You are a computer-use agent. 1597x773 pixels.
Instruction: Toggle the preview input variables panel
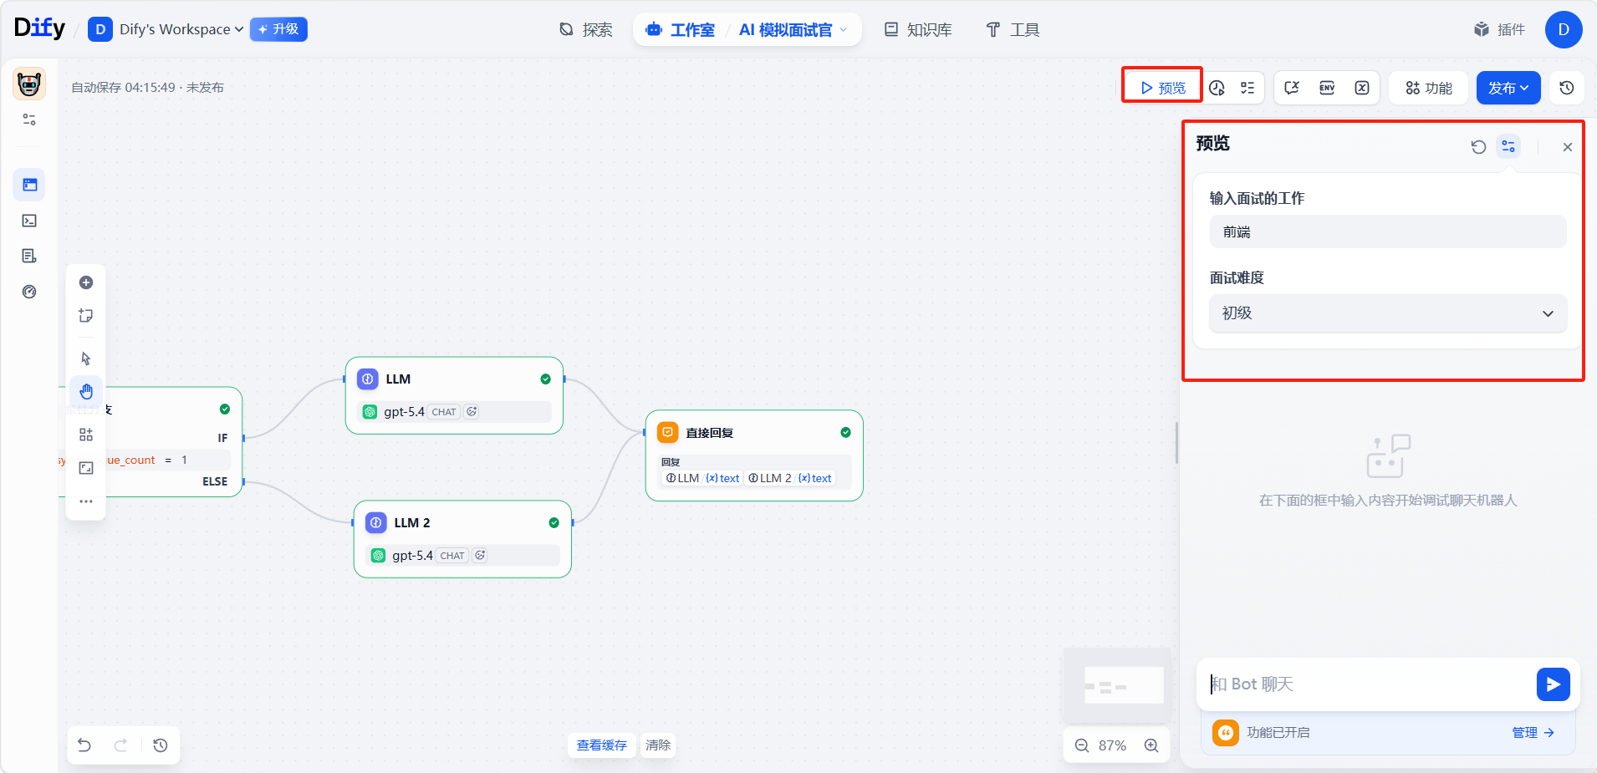coord(1508,147)
